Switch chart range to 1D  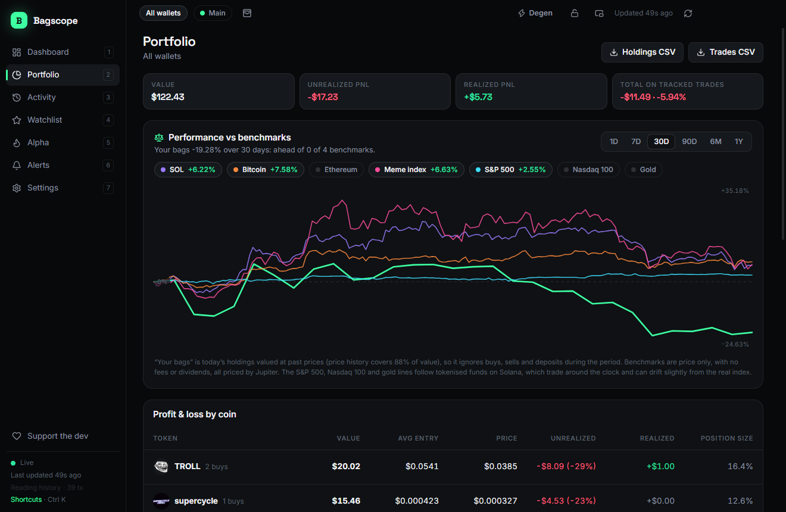pyautogui.click(x=614, y=142)
